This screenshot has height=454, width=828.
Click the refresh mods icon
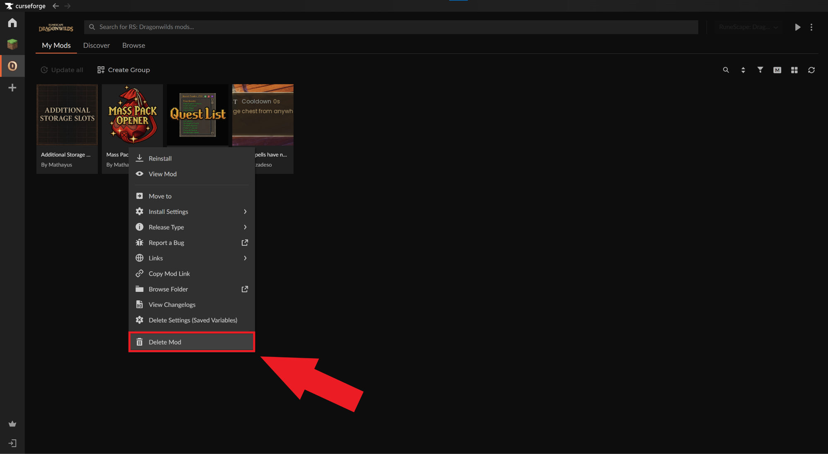(x=811, y=70)
